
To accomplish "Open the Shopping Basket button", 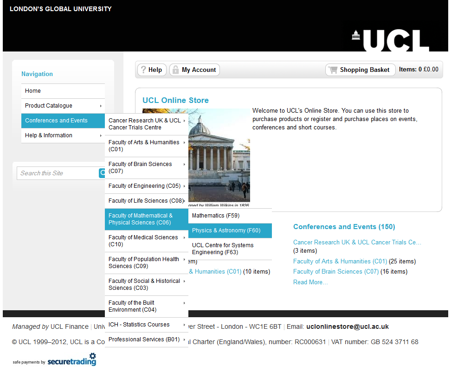I will coord(361,70).
